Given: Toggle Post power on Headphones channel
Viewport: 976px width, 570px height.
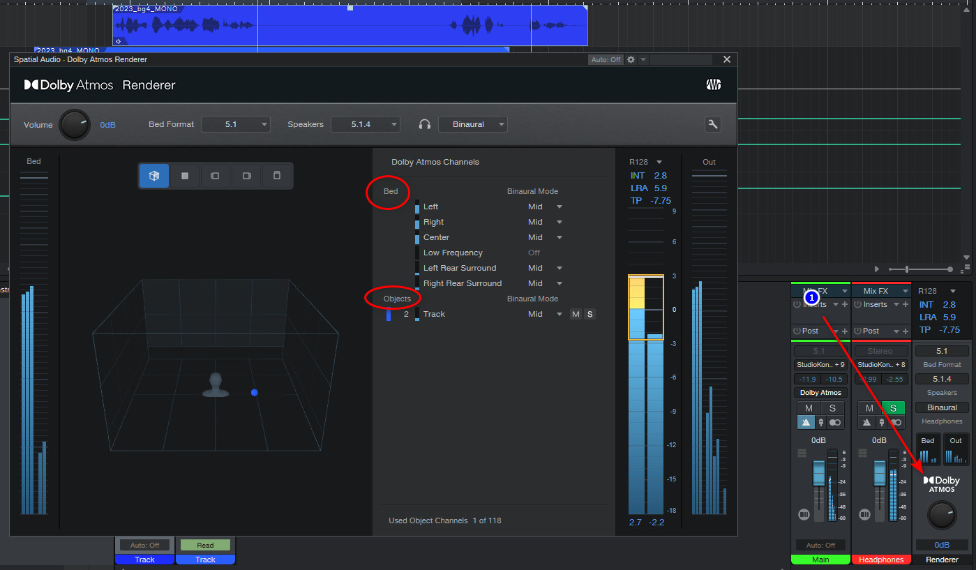Looking at the screenshot, I should [857, 331].
